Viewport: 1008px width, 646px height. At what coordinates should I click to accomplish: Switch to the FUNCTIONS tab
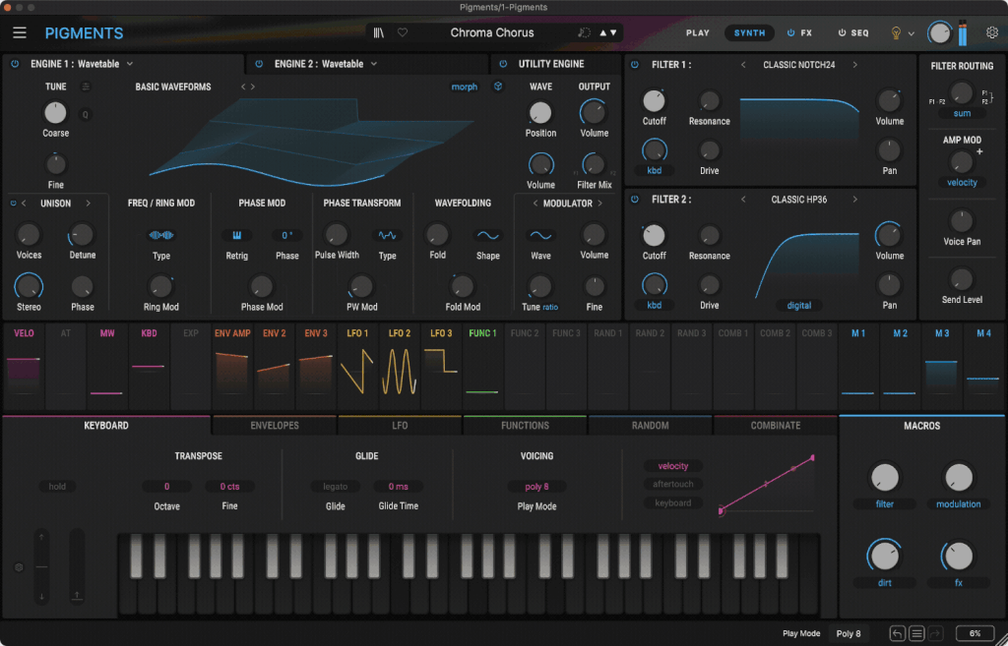(526, 425)
